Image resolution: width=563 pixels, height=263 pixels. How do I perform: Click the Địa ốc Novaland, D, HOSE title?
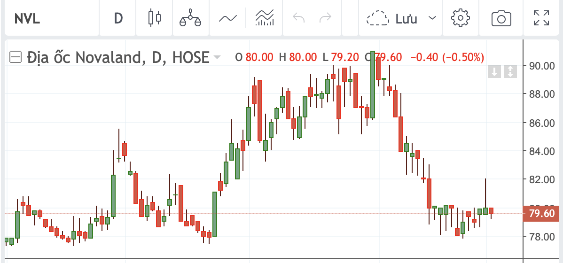click(118, 57)
